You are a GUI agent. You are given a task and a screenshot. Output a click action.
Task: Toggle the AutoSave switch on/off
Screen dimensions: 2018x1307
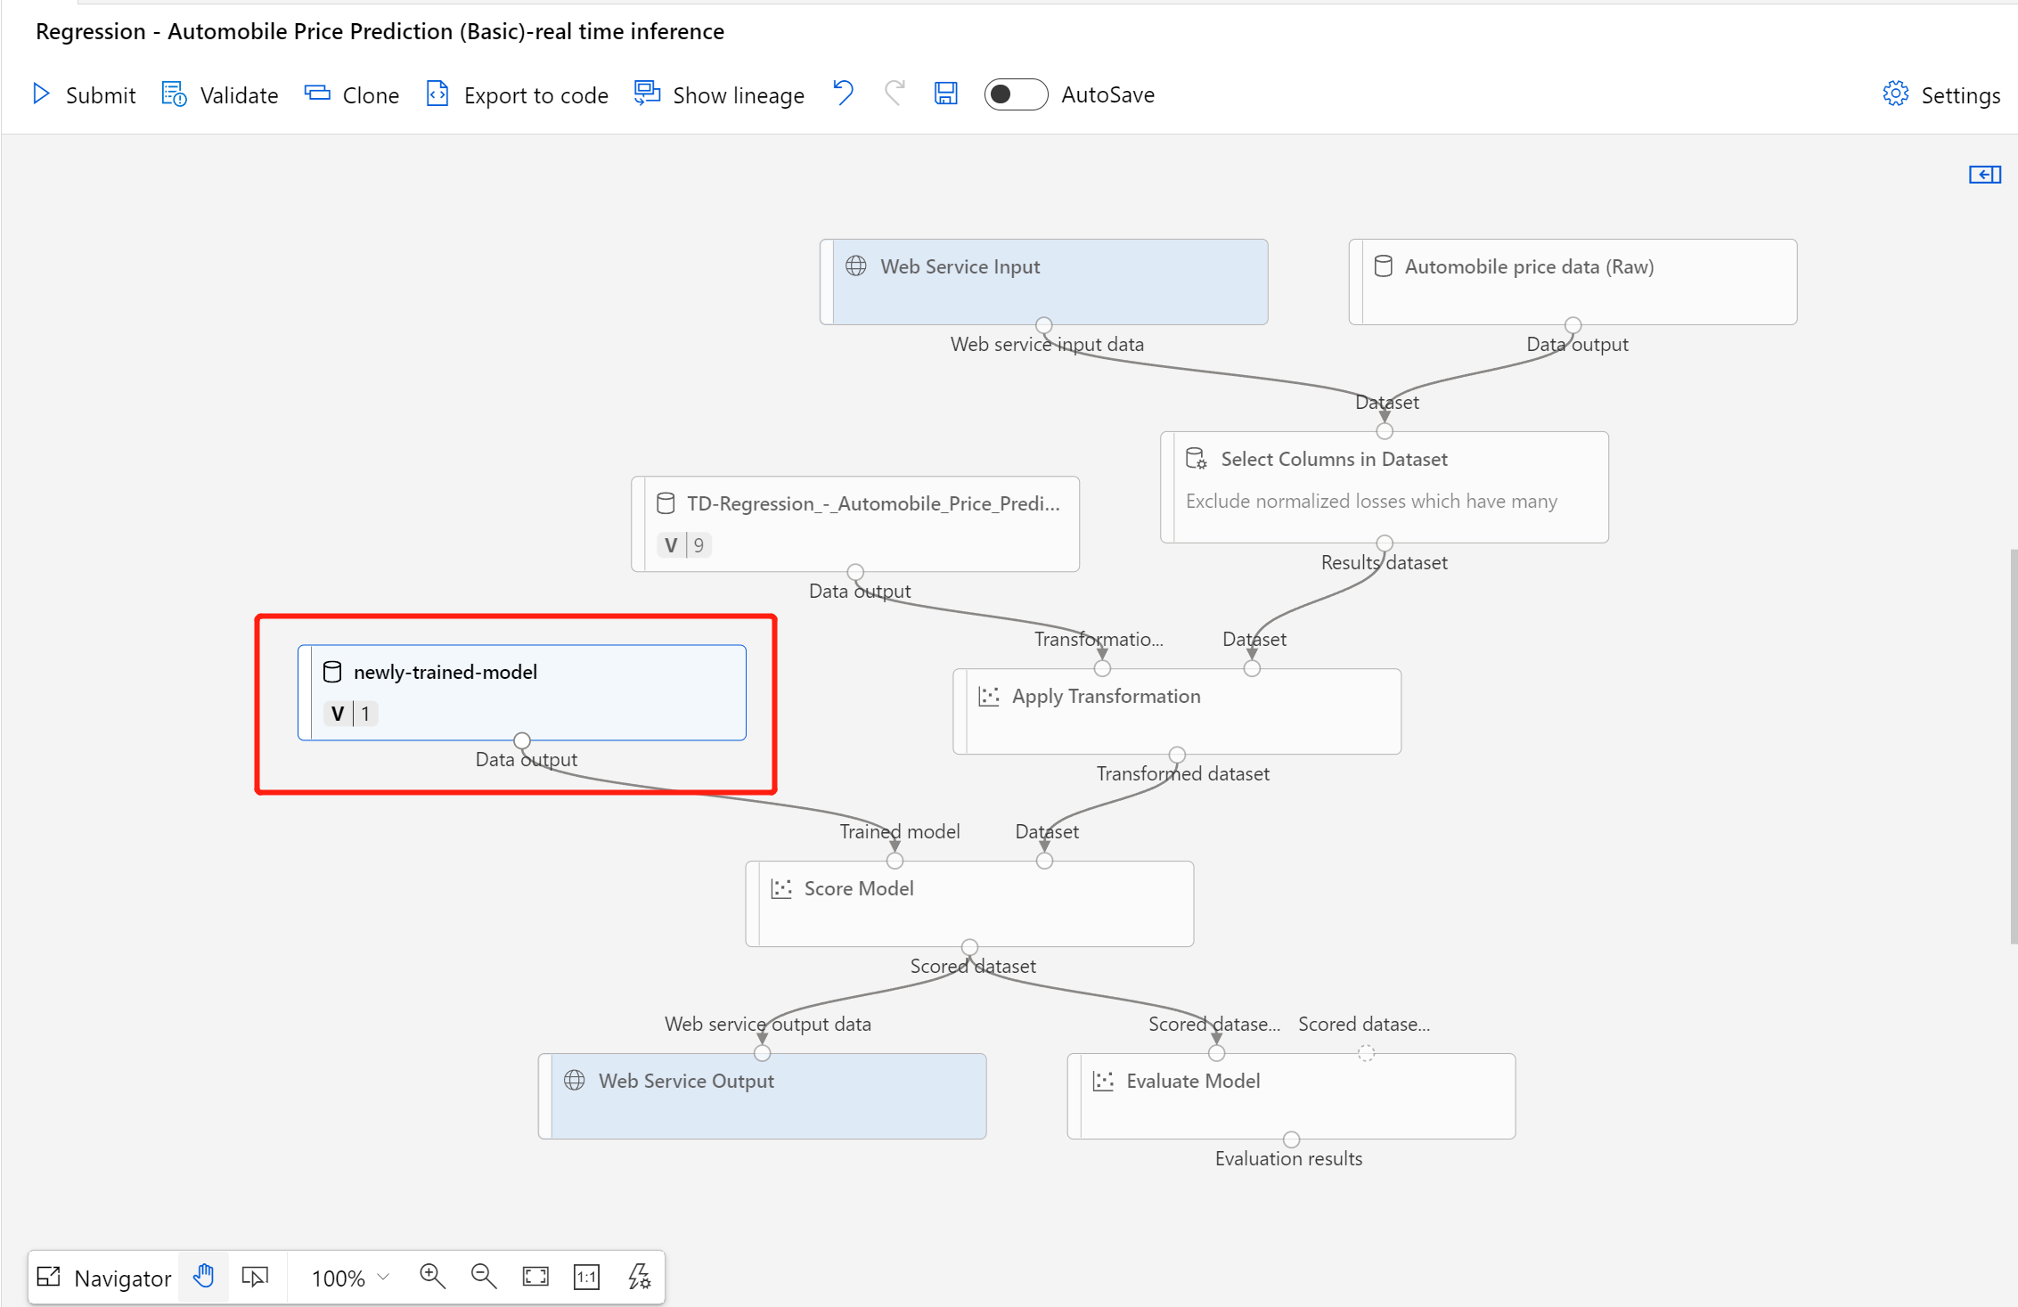tap(1015, 94)
